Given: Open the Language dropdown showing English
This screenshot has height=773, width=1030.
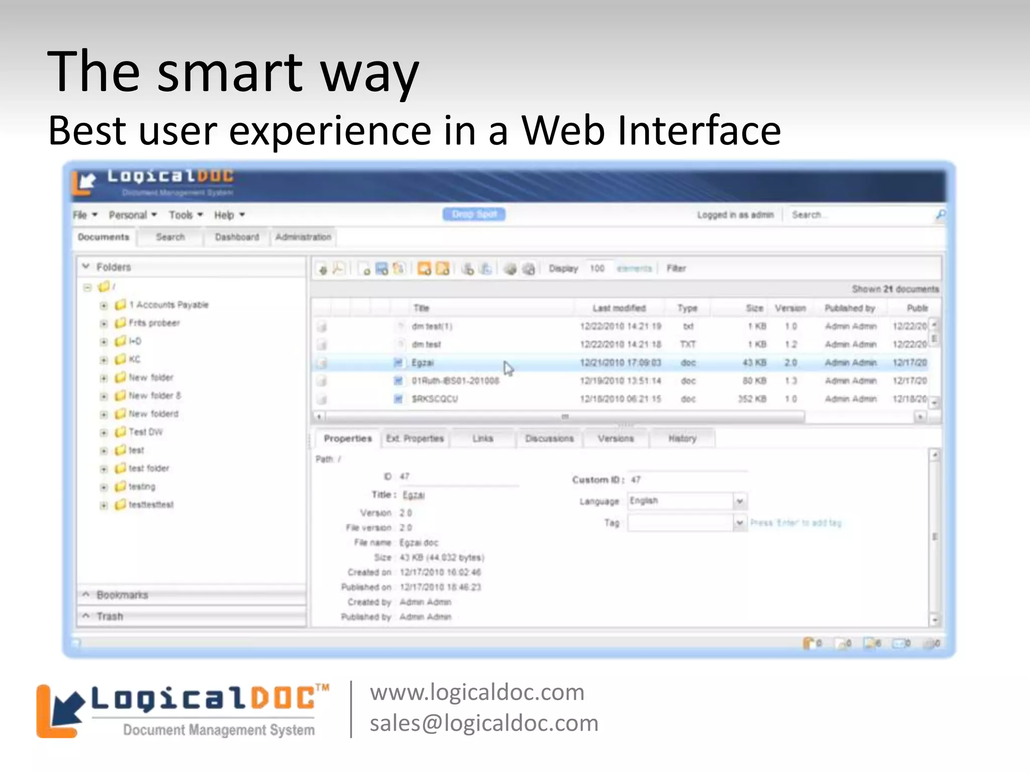Looking at the screenshot, I should coord(739,501).
